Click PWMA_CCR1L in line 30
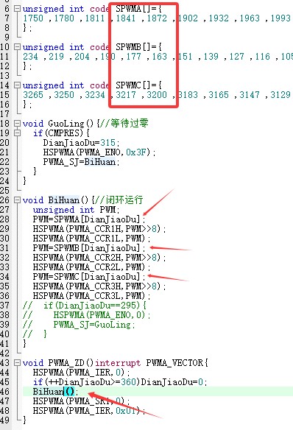This screenshot has height=430, width=293. tap(95, 239)
